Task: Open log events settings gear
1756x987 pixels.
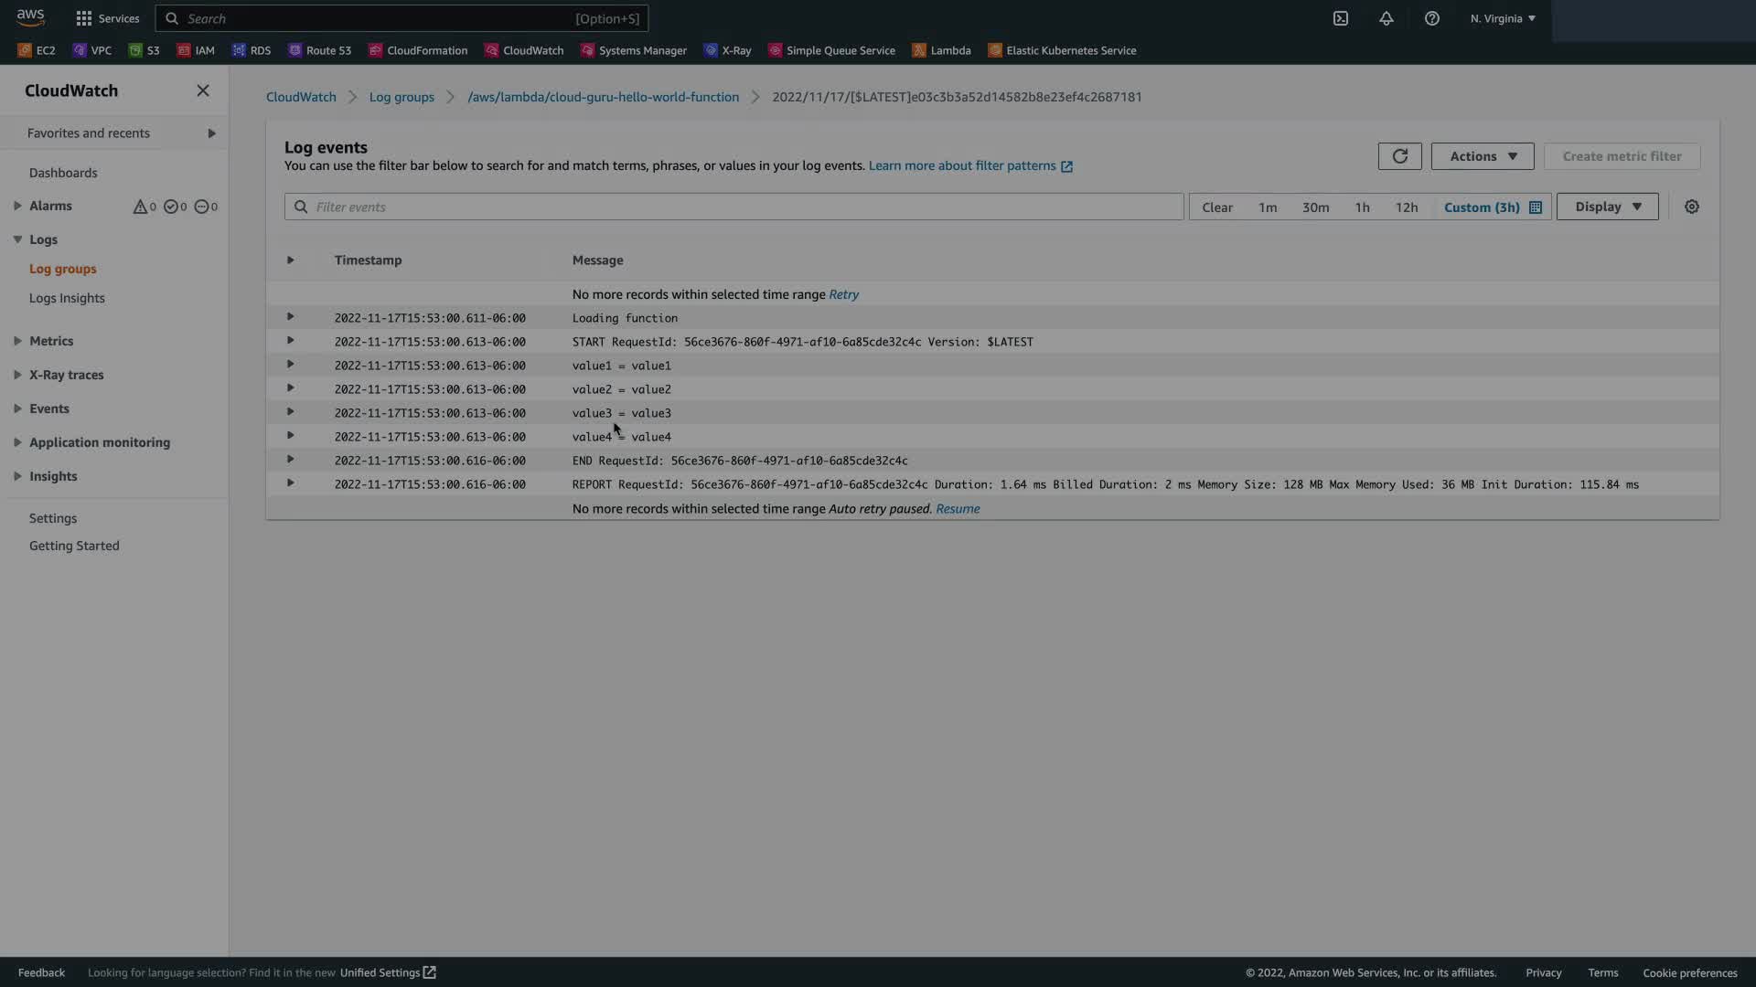Action: pos(1691,207)
